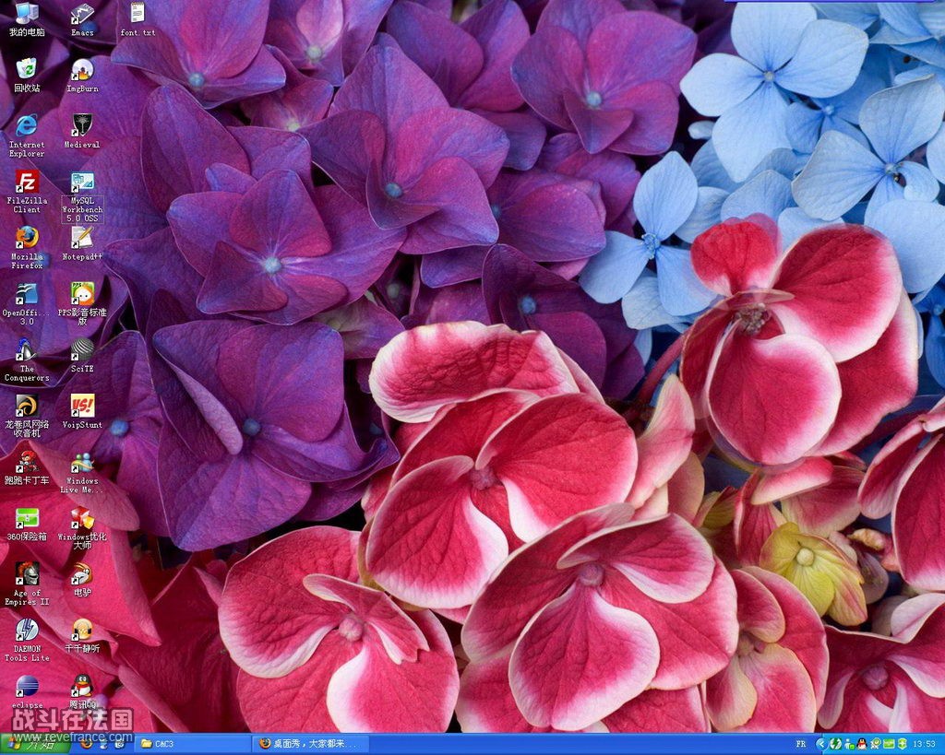Open the Windows Start menu
Viewport: 945px width, 755px height.
pos(35,745)
